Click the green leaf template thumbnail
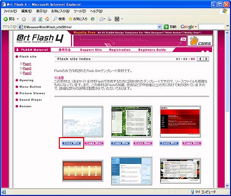The width and height of the screenshot is (231, 196). tap(132, 122)
